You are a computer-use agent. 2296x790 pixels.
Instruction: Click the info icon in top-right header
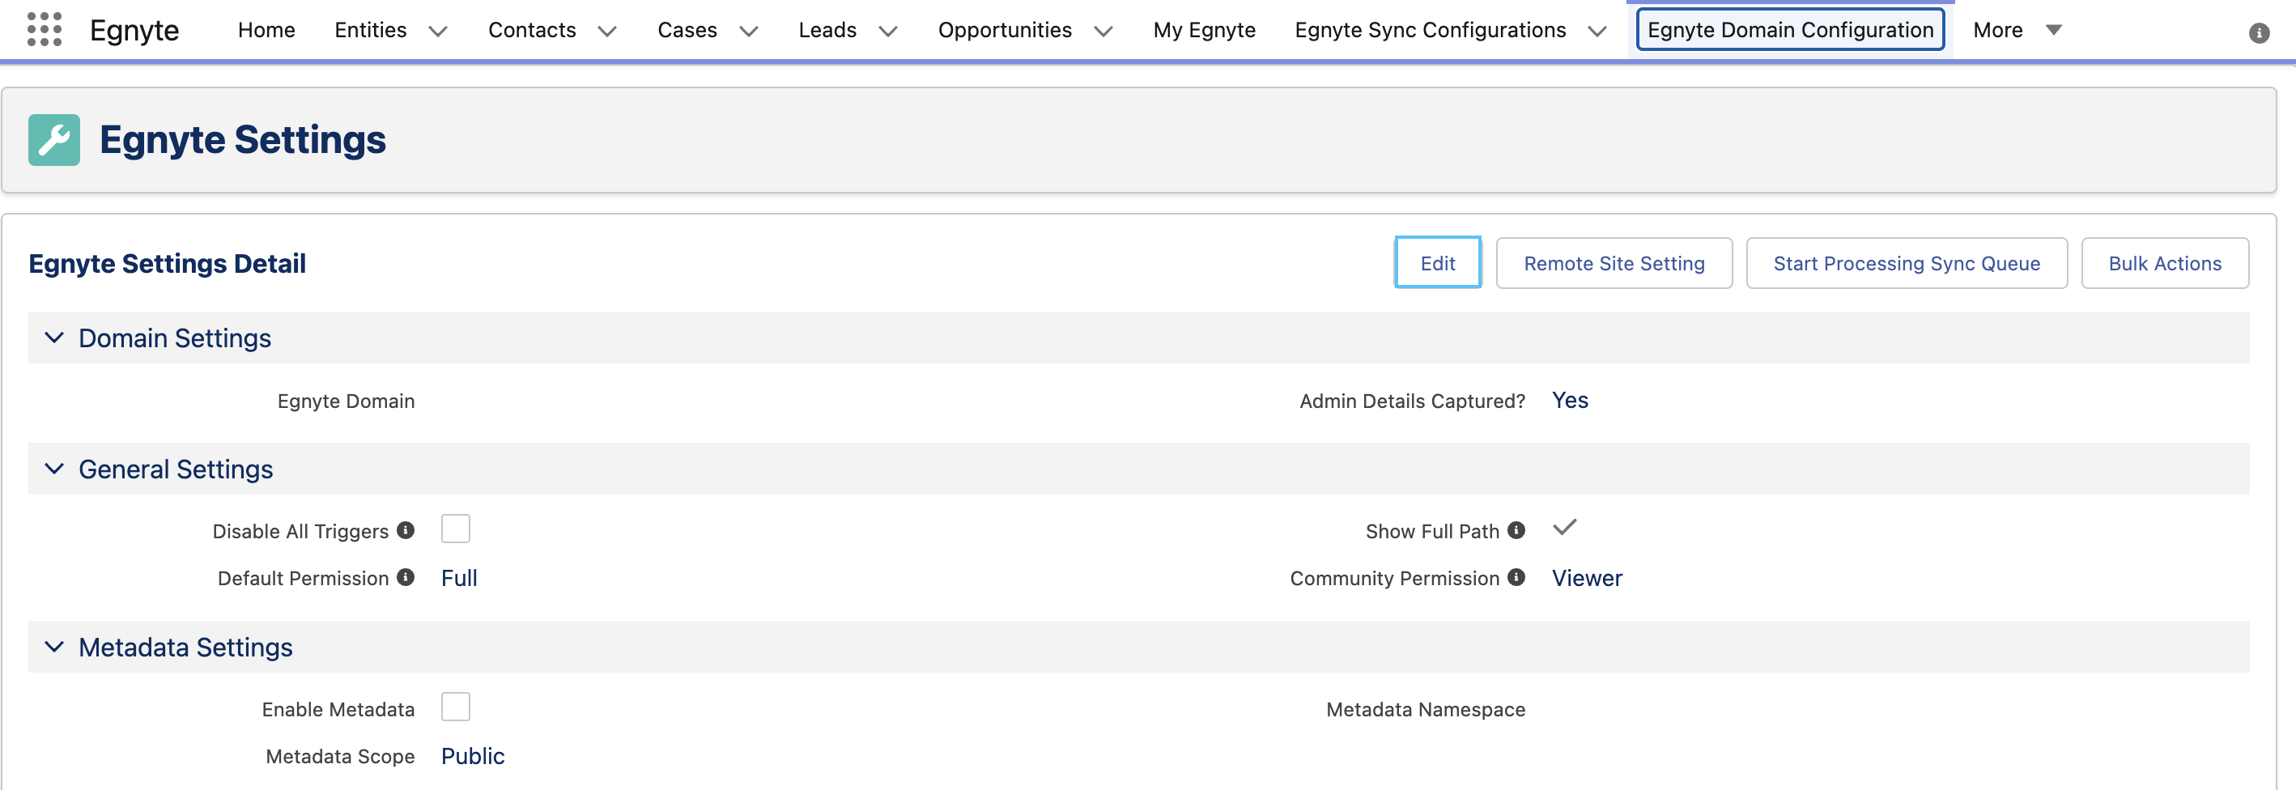coord(2259,33)
